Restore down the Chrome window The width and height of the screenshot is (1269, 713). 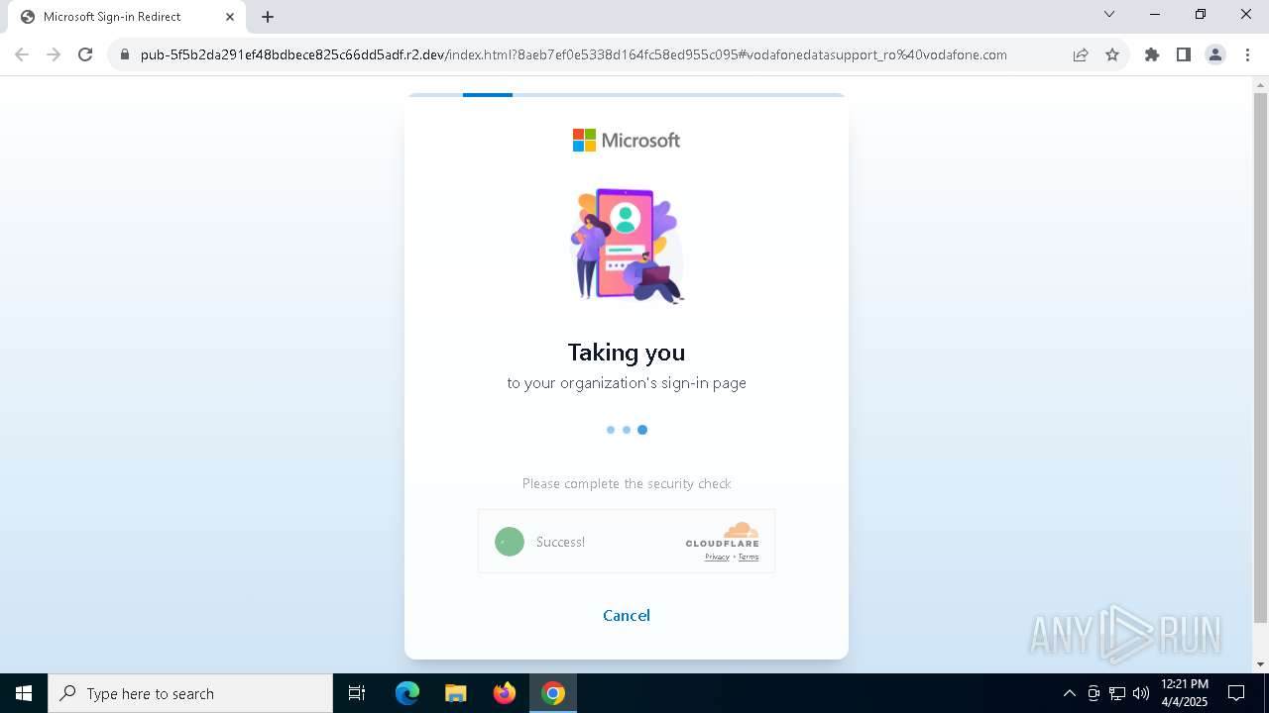[x=1201, y=14]
